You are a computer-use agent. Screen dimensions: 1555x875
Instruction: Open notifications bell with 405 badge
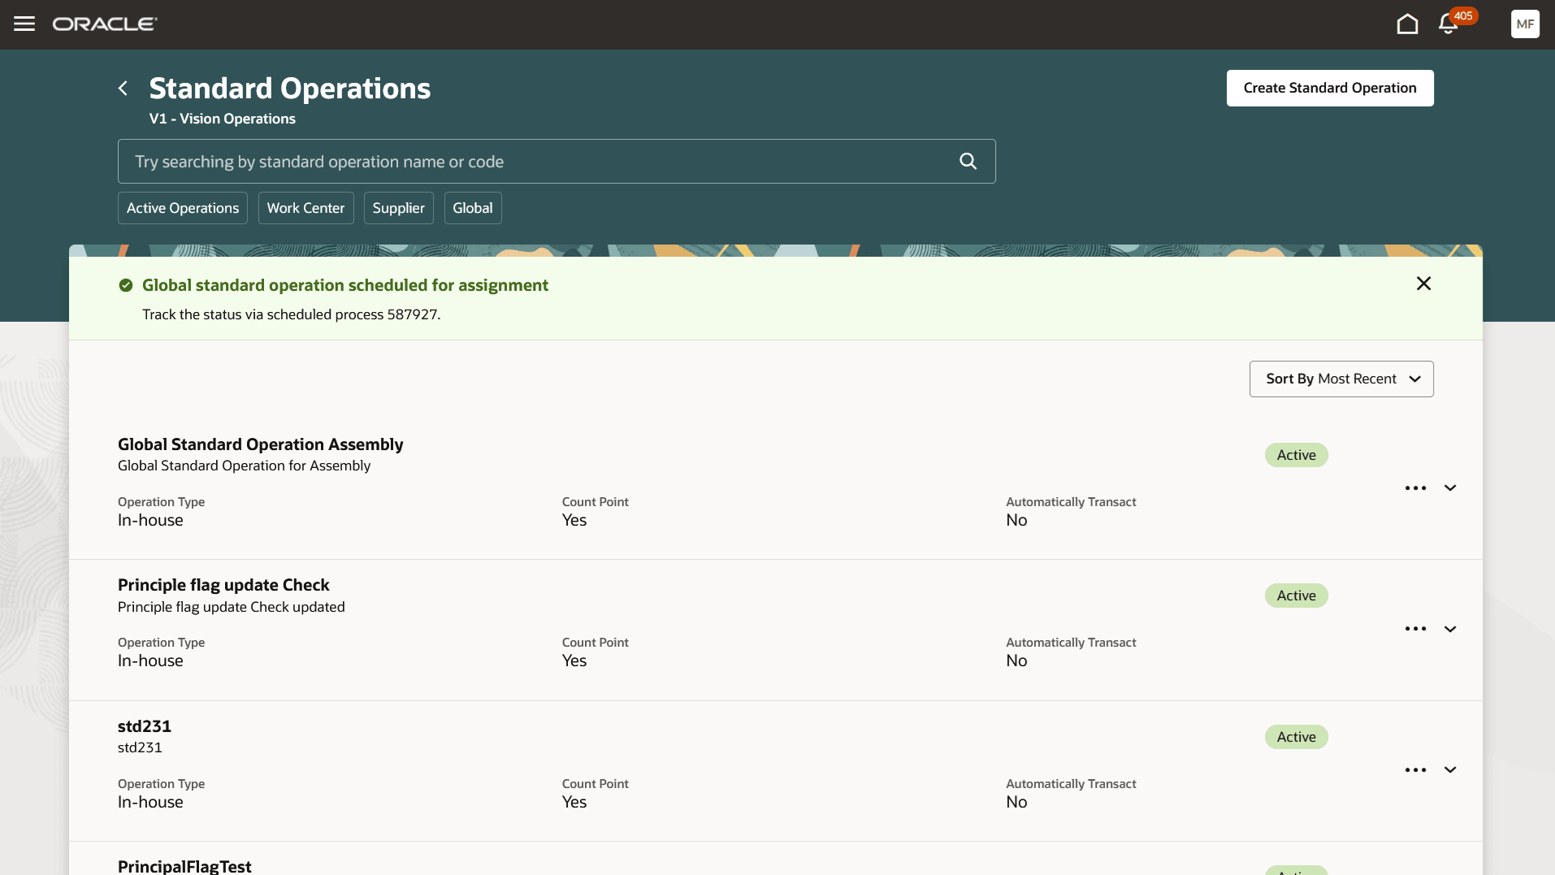pyautogui.click(x=1449, y=24)
